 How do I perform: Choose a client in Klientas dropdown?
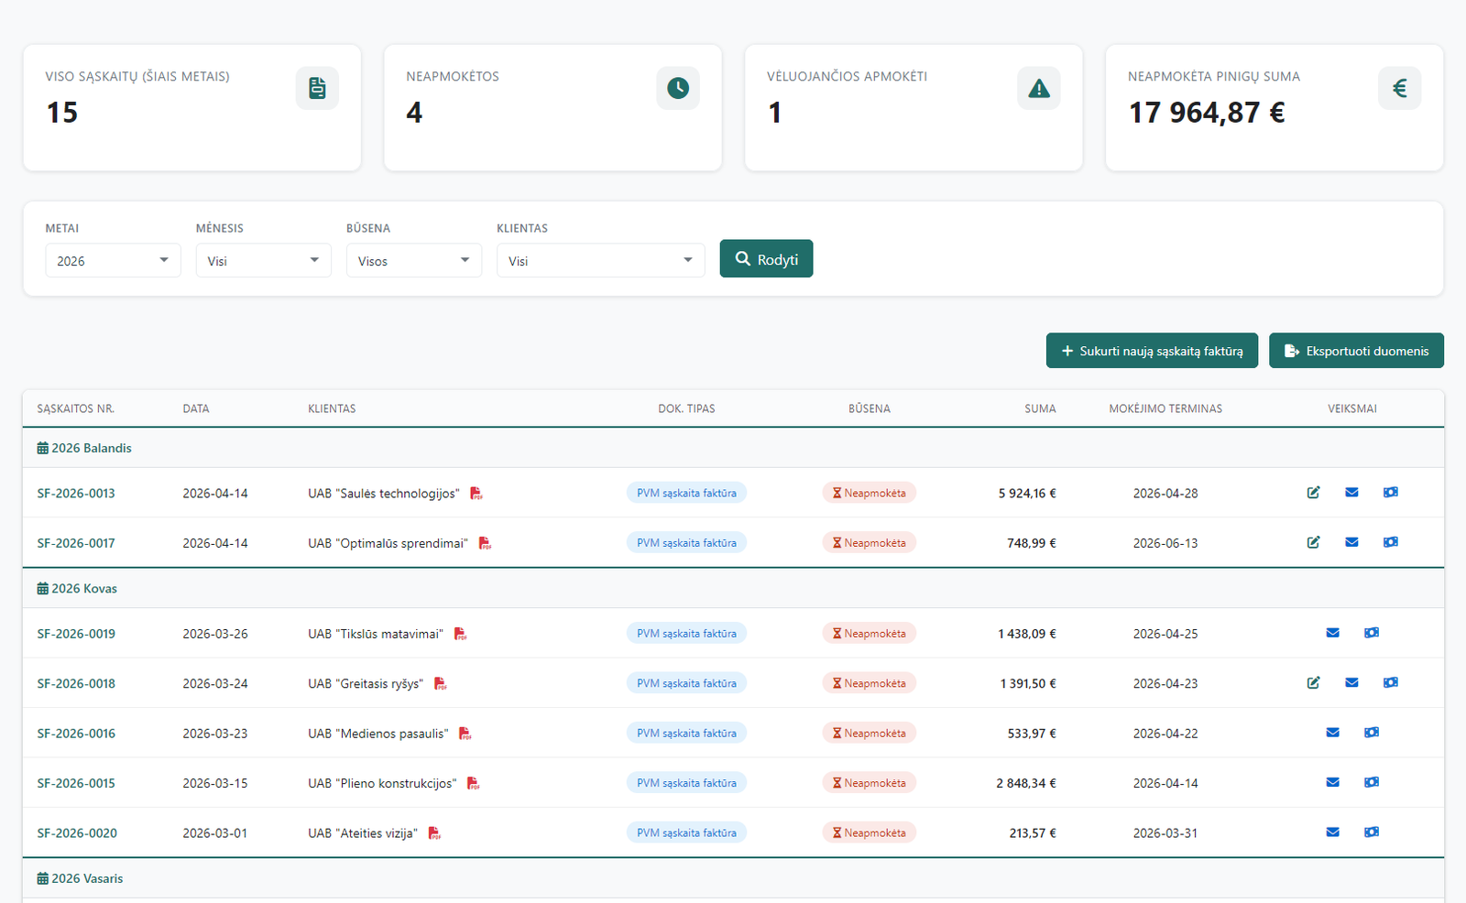pyautogui.click(x=600, y=261)
